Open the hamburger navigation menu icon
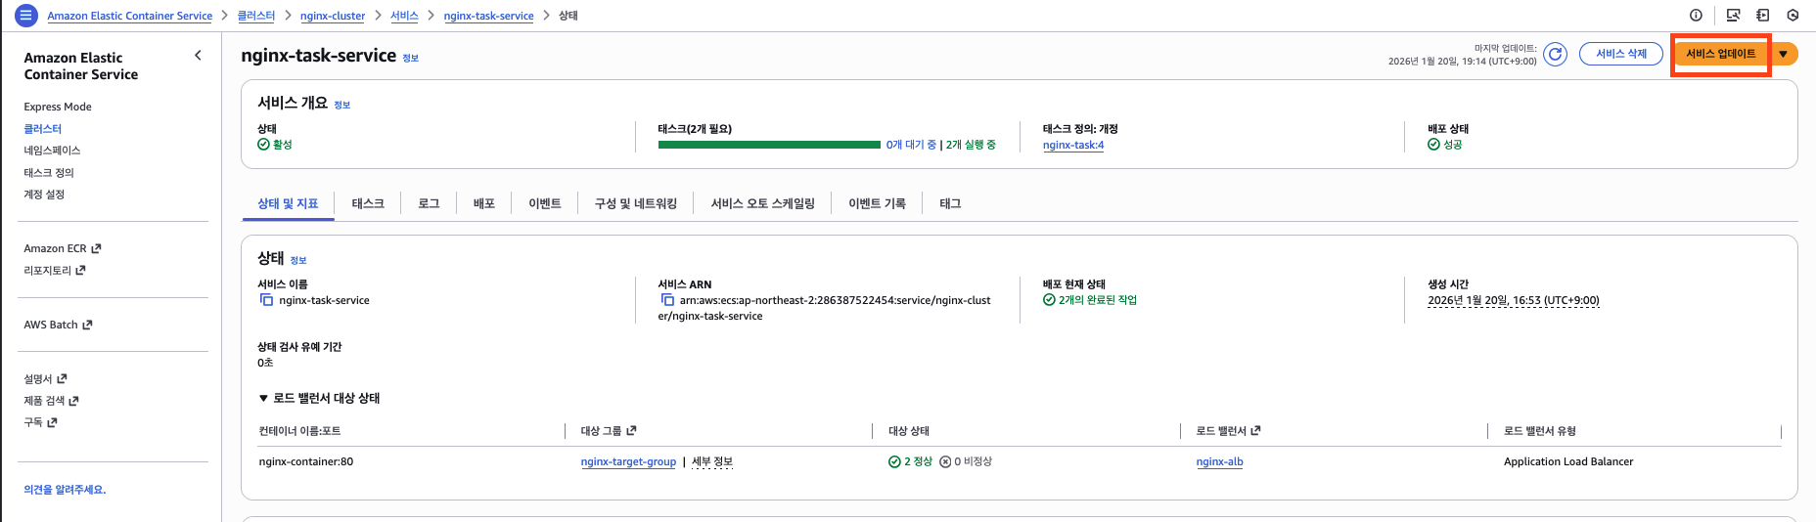Screen dimensions: 1816x522 26,16
